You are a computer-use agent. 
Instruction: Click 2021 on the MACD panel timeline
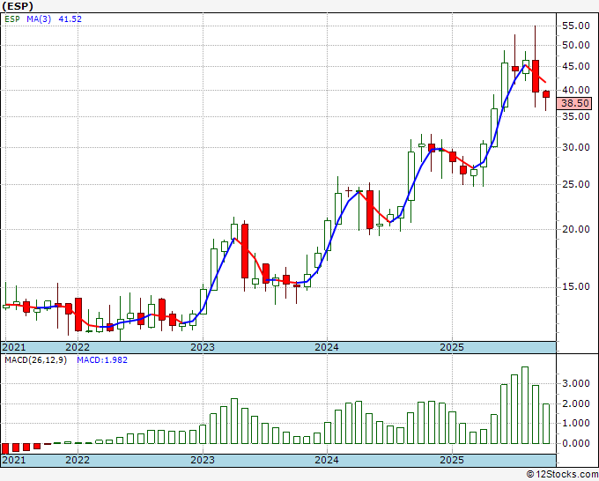(13, 460)
